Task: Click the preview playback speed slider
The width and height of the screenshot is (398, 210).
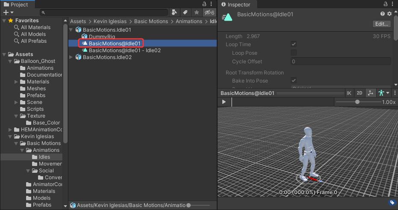Action: 357,102
